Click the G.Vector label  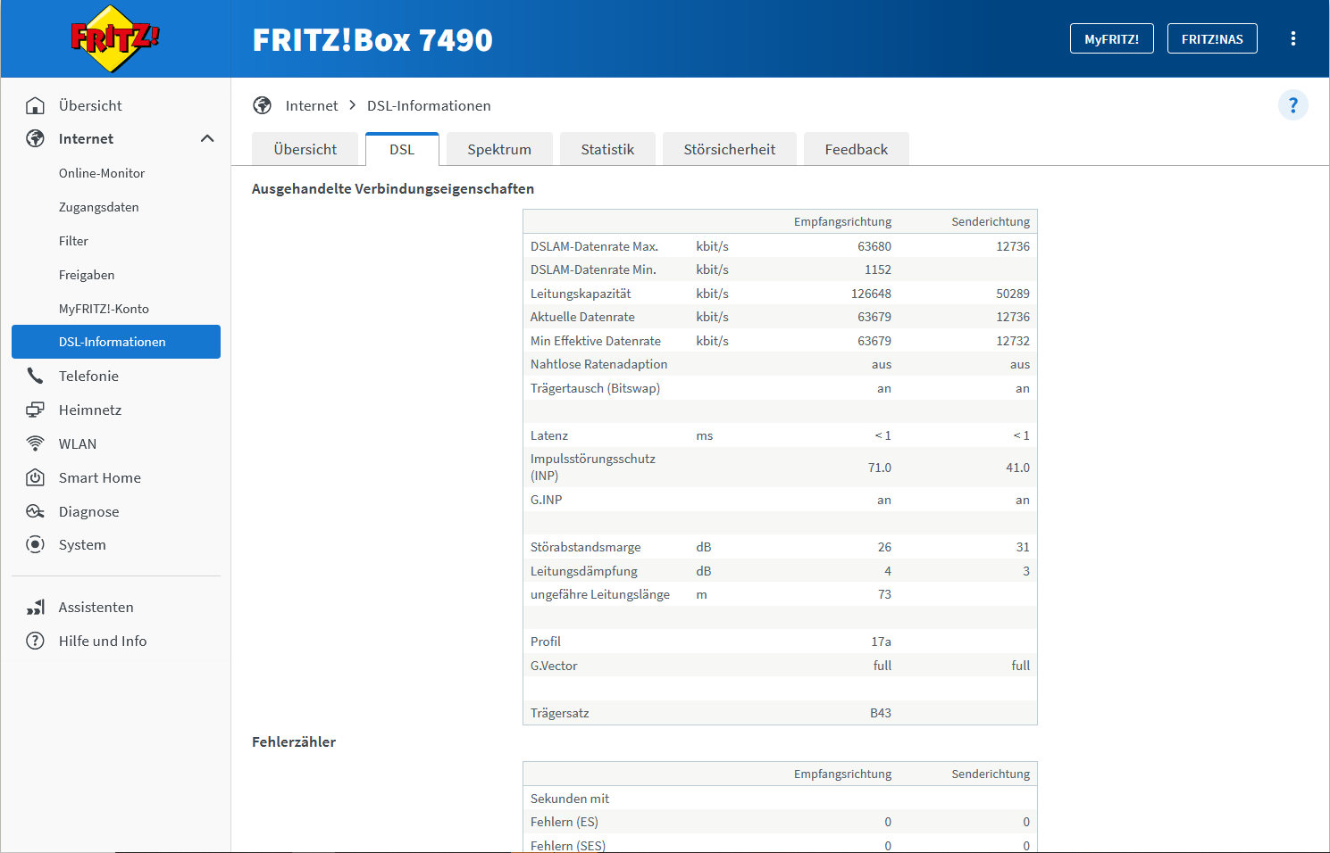click(x=554, y=666)
